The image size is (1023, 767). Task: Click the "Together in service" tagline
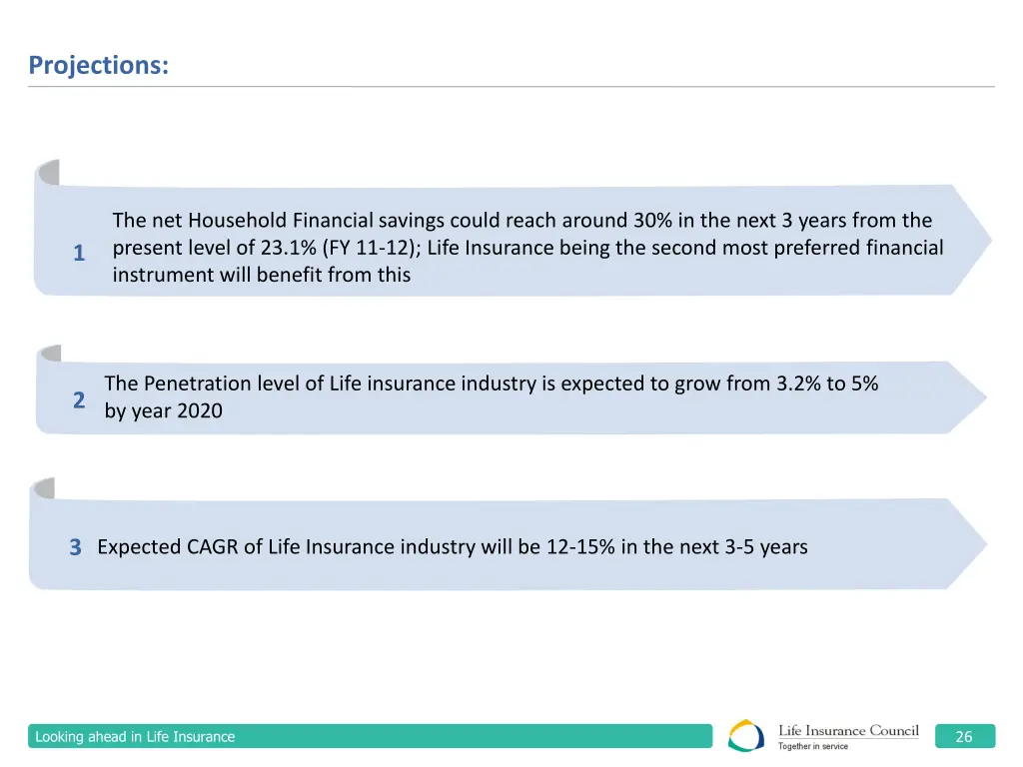tap(813, 746)
